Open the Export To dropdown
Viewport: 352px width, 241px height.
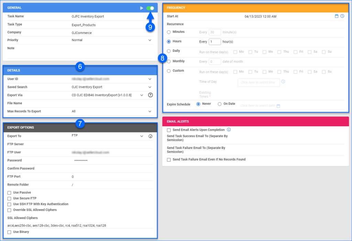pyautogui.click(x=141, y=136)
